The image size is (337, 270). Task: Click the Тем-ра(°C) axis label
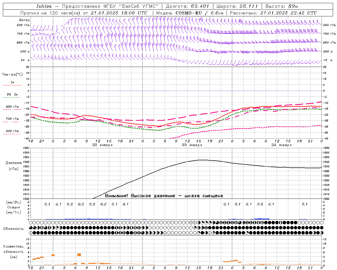pyautogui.click(x=12, y=75)
